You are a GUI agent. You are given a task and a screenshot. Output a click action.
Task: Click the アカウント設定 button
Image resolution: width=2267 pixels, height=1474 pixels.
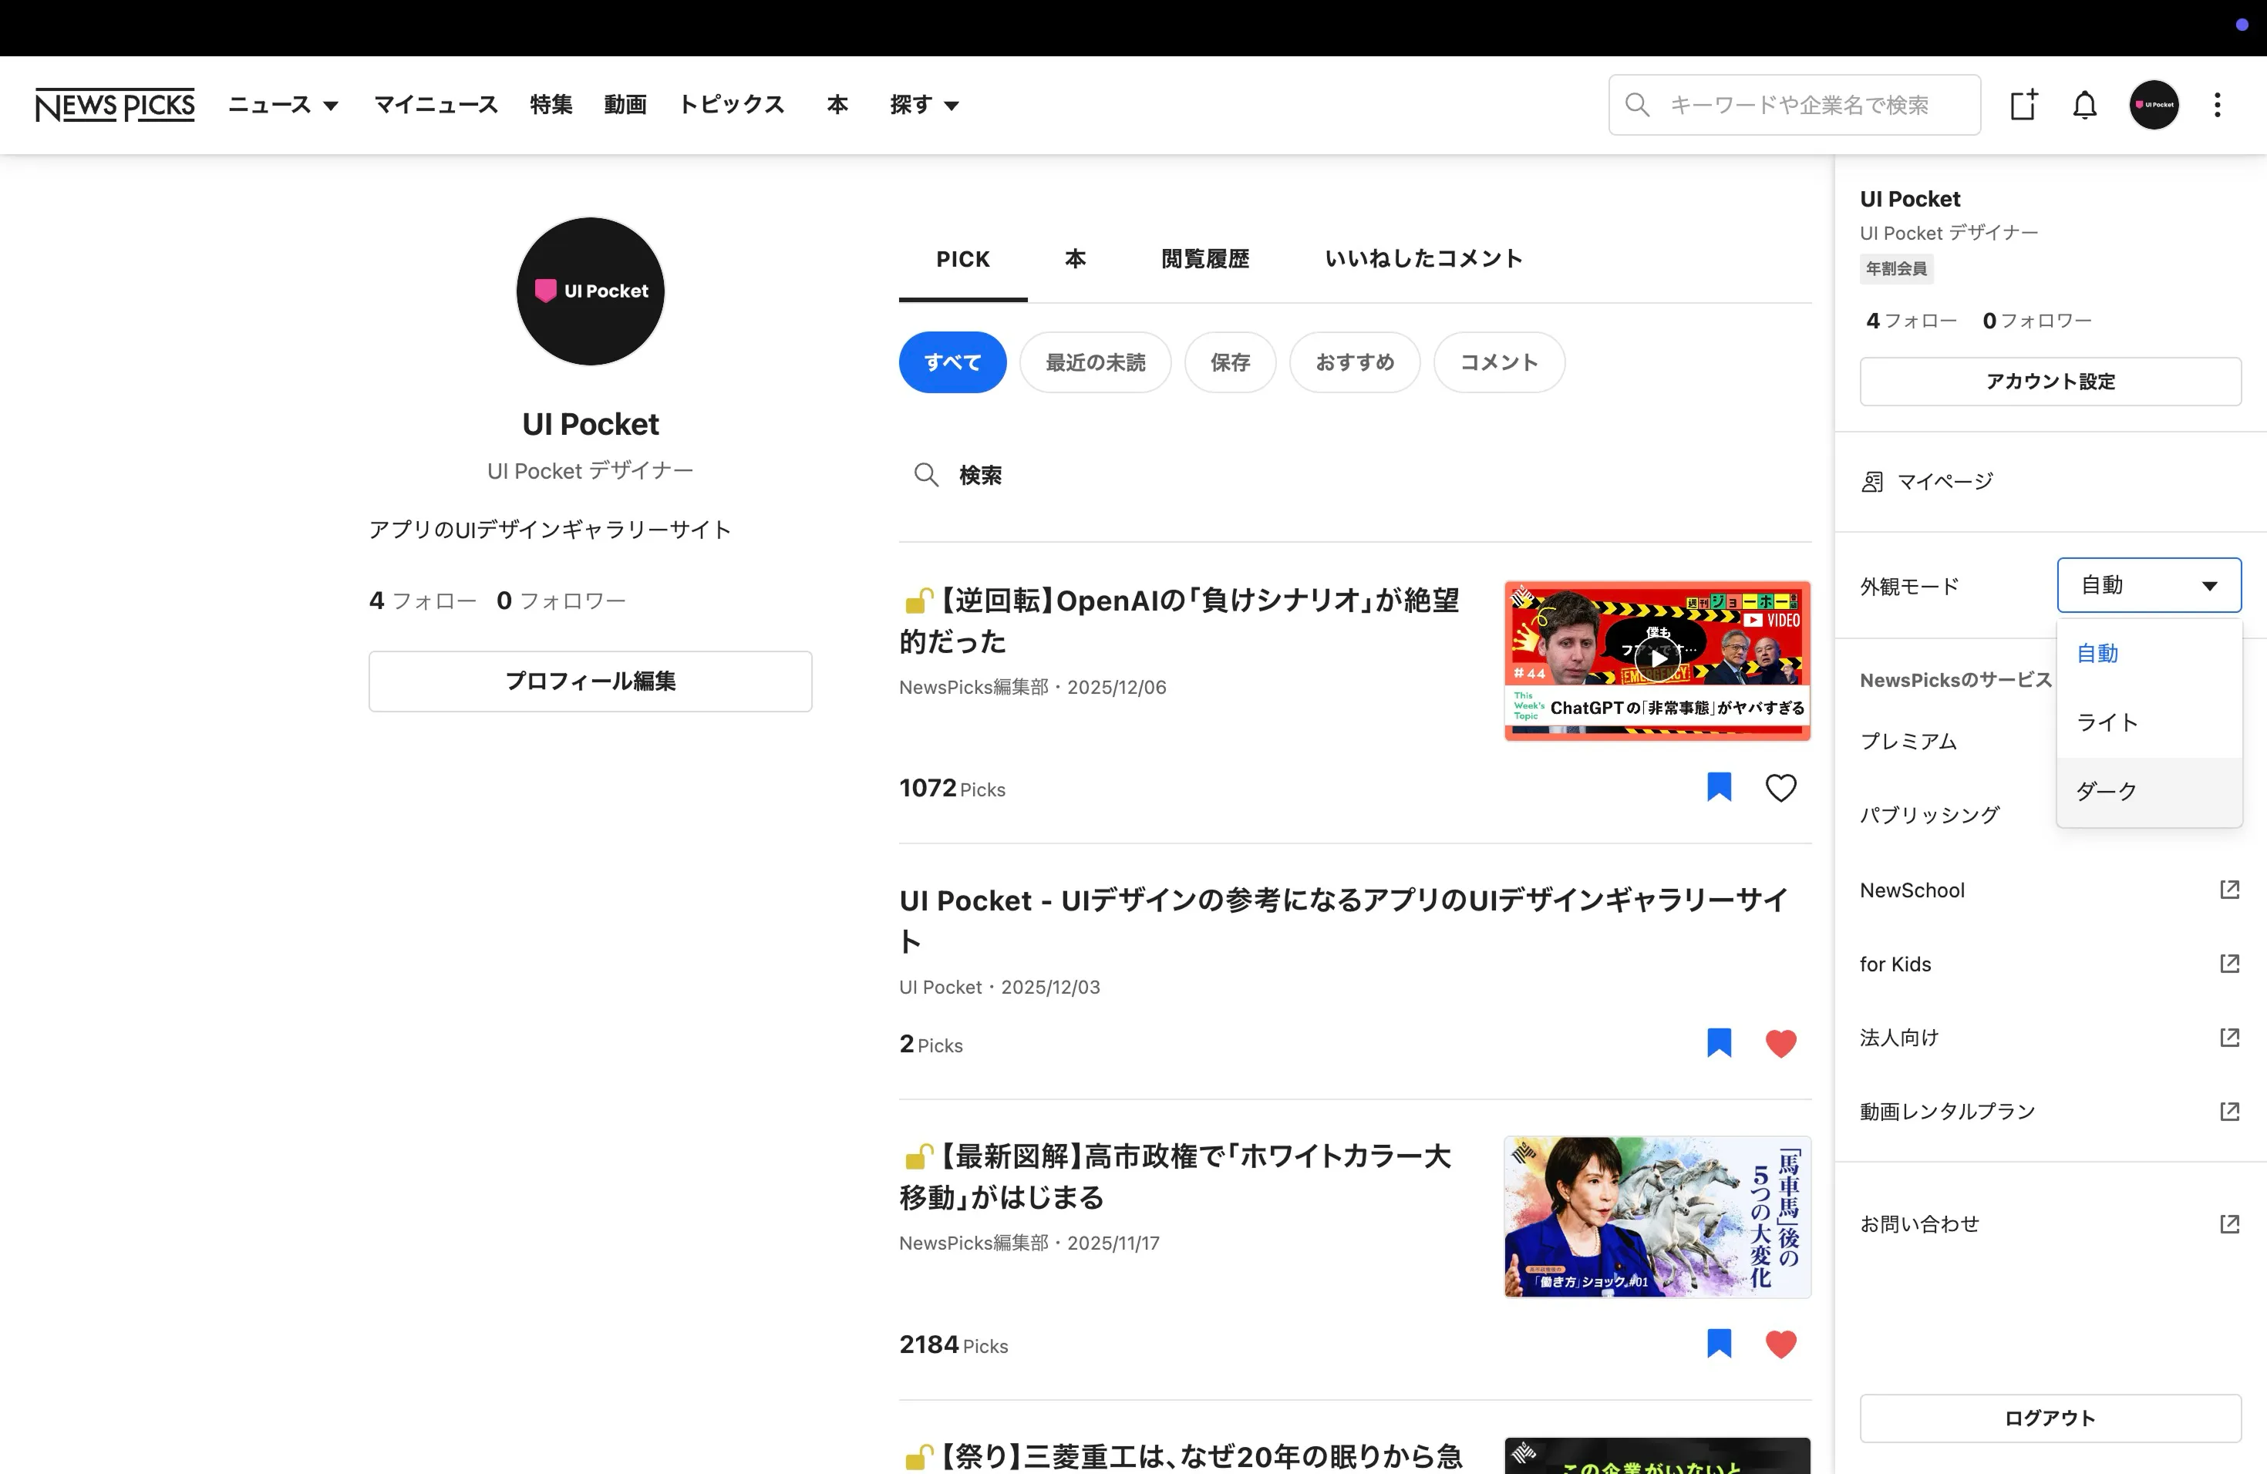(x=2050, y=381)
